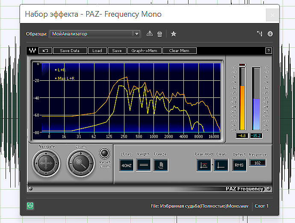Toggle Detect RMS mode button

[x=239, y=165]
